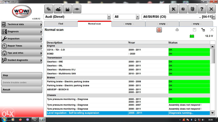218x122 pixels.
Task: Open help with the question mark button
Action: 202,9
